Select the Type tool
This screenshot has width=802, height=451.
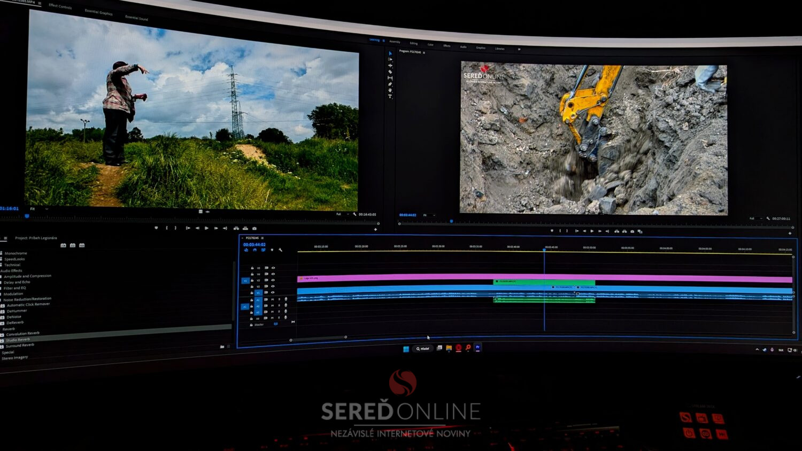coord(390,97)
